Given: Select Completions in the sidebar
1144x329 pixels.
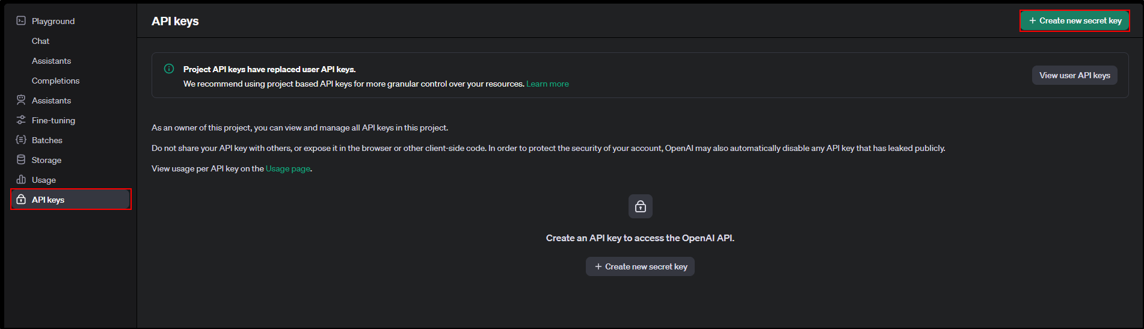Looking at the screenshot, I should coord(55,81).
